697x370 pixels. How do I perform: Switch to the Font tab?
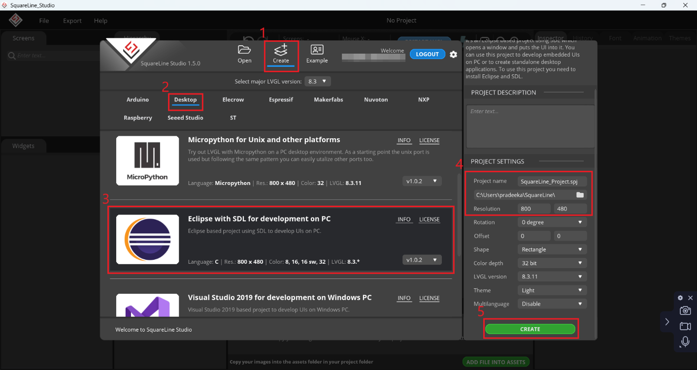[x=615, y=38]
